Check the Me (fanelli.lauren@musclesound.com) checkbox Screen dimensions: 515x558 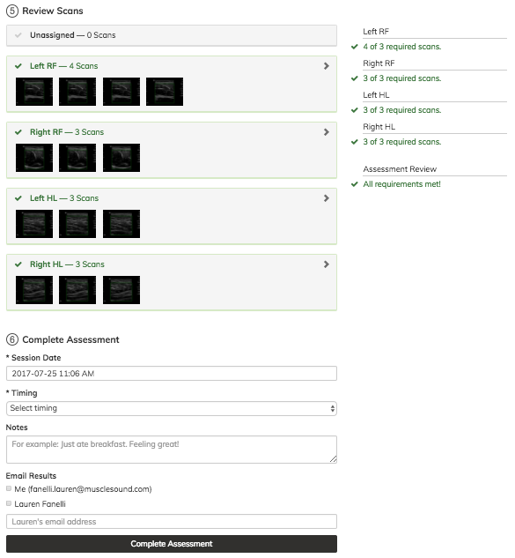[x=9, y=488]
